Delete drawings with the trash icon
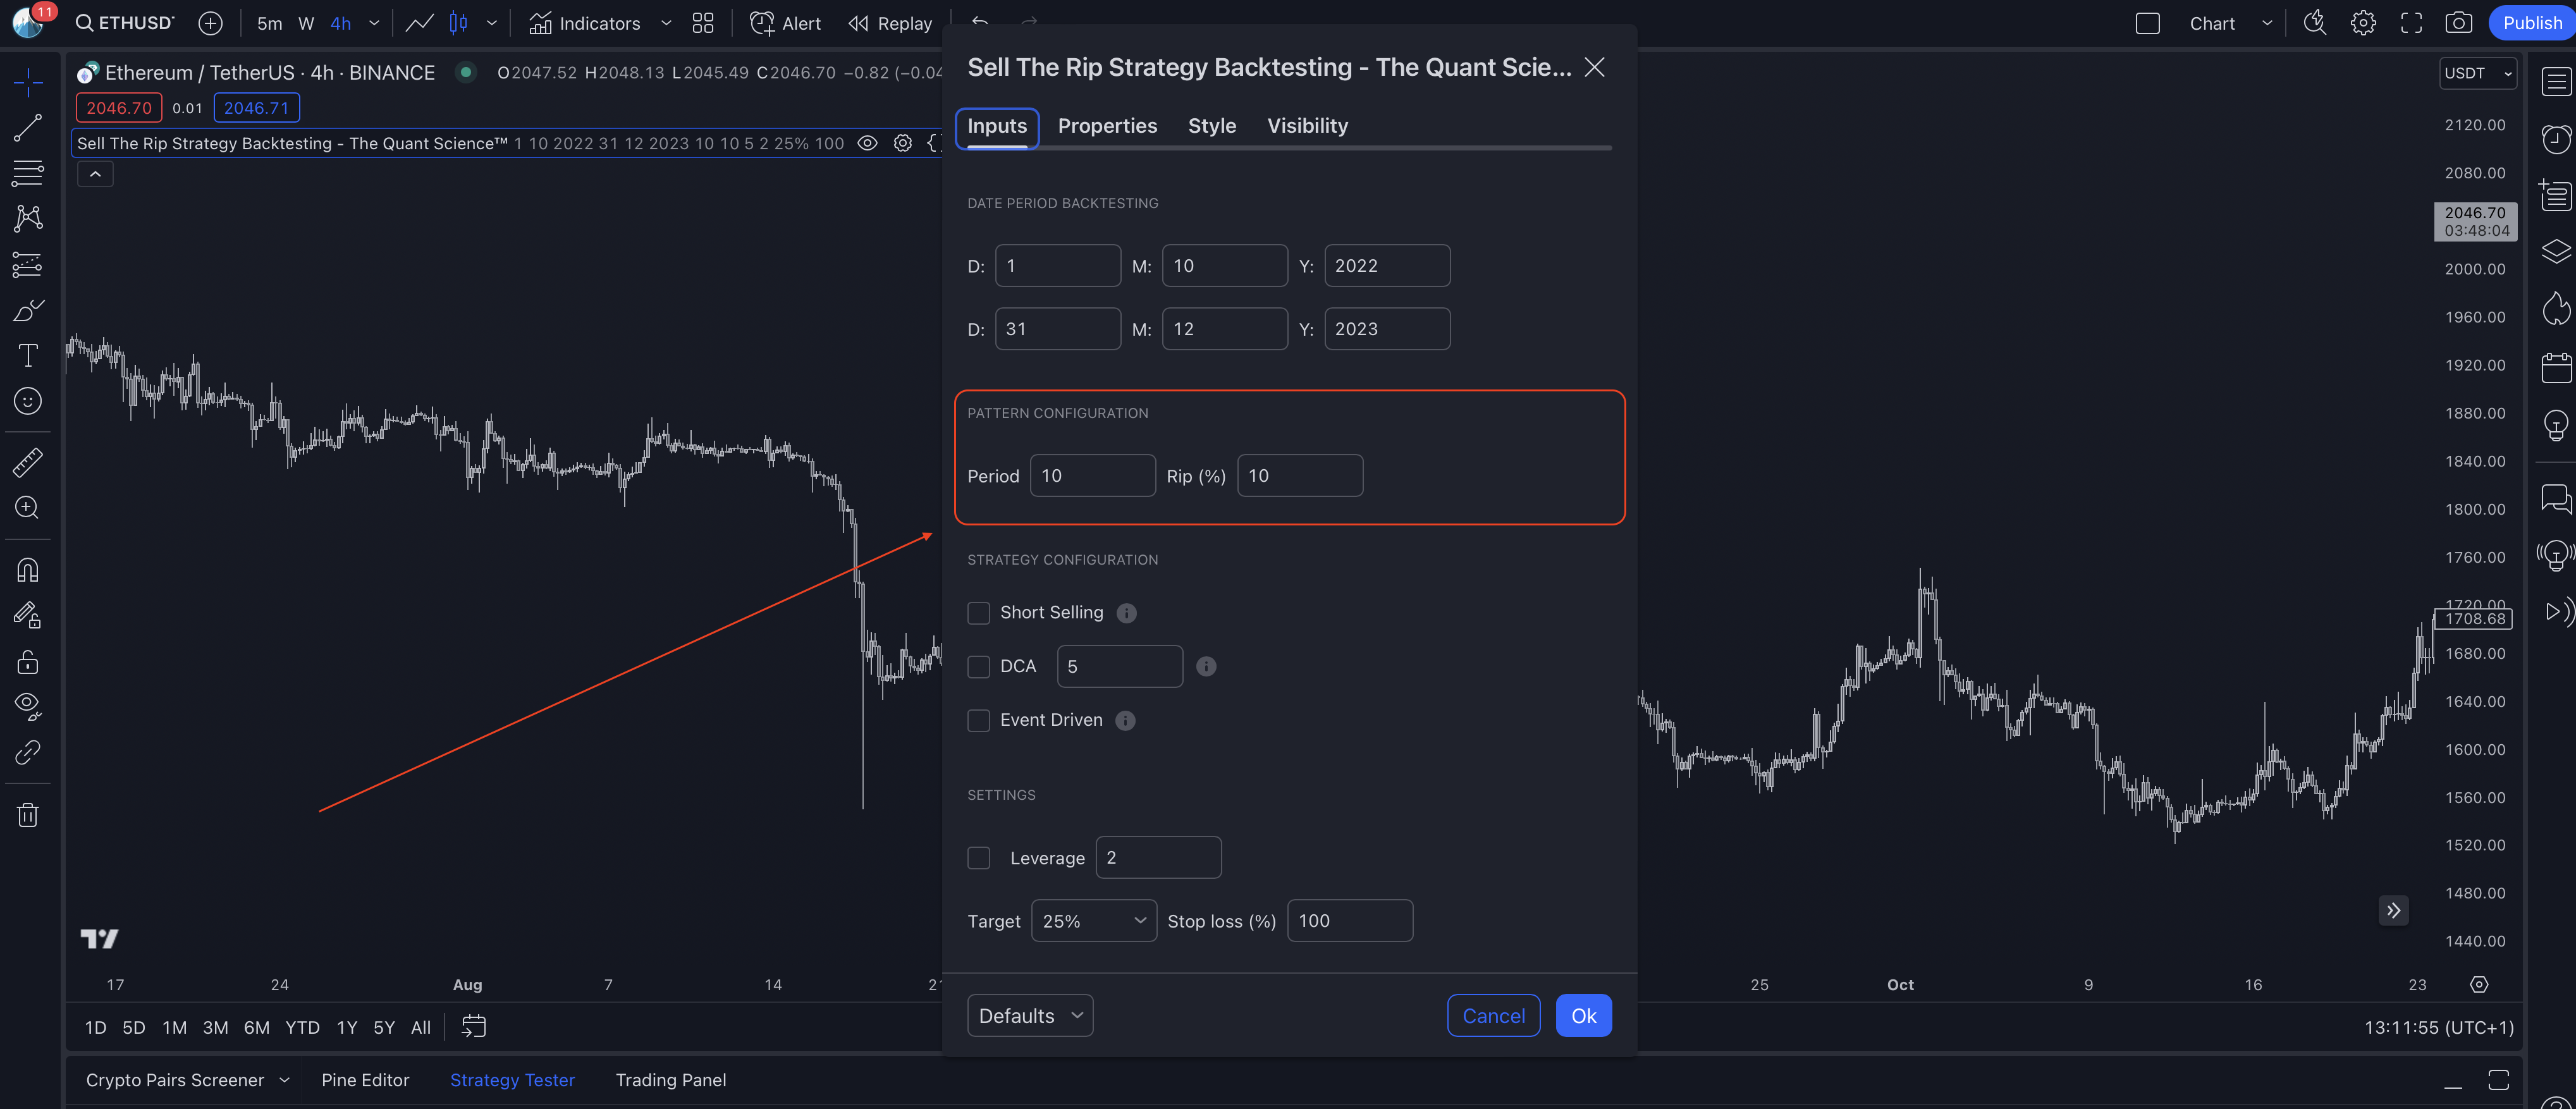The width and height of the screenshot is (2576, 1109). pos(28,815)
